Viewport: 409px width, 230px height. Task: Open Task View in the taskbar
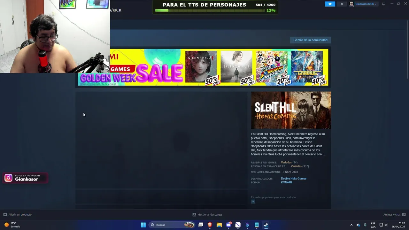click(x=200, y=225)
